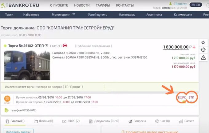Image resolution: width=209 pixels, height=133 pixels.
Task: Click the red car category icon
Action: tap(65, 45)
